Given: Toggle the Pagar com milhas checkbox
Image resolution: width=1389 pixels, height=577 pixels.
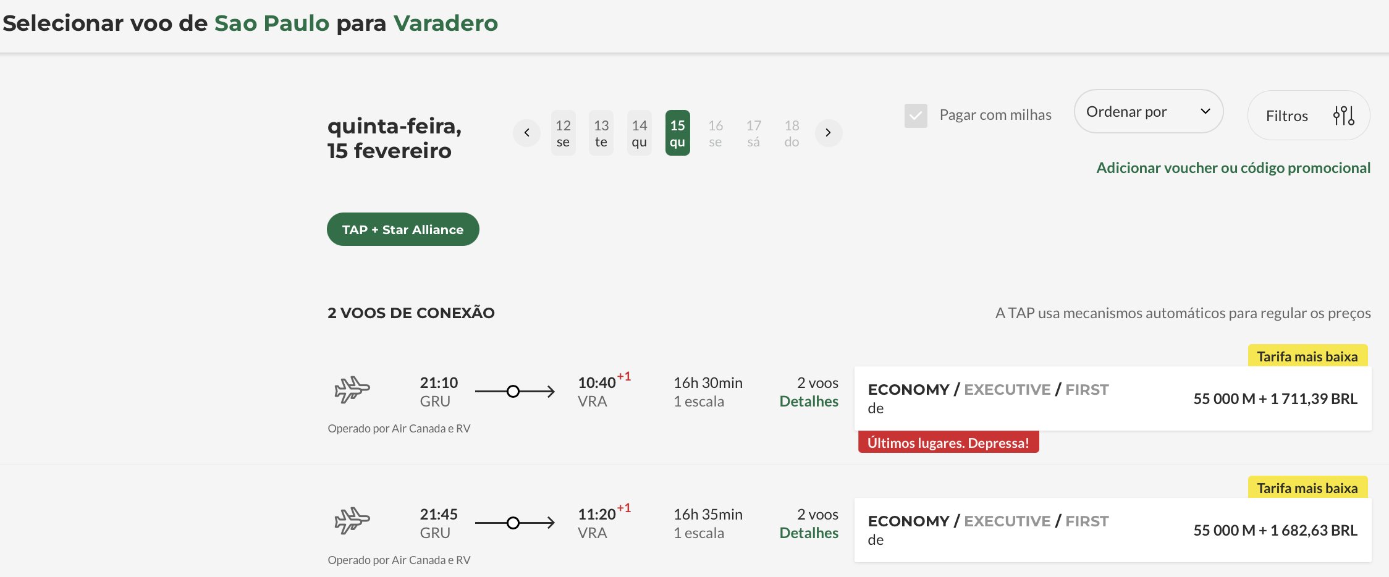Looking at the screenshot, I should pyautogui.click(x=916, y=116).
